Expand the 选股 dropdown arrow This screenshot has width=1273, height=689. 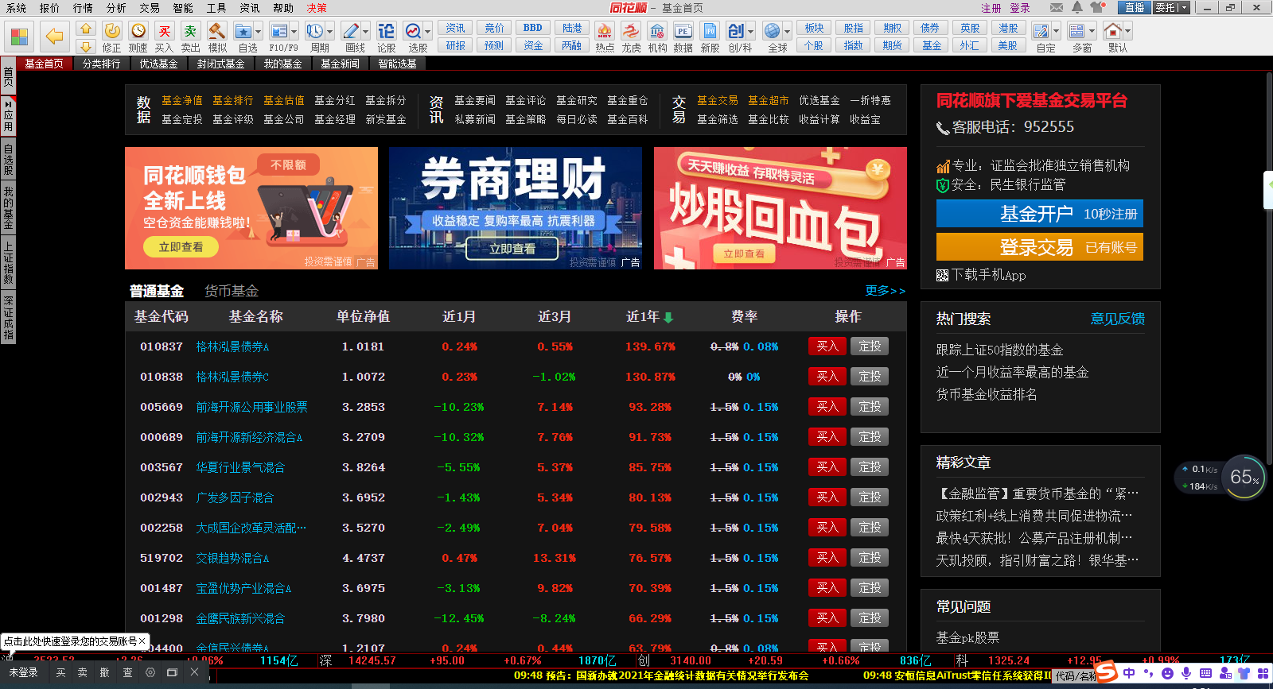coord(428,32)
